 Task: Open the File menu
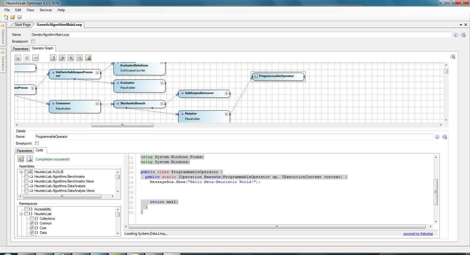coord(7,10)
